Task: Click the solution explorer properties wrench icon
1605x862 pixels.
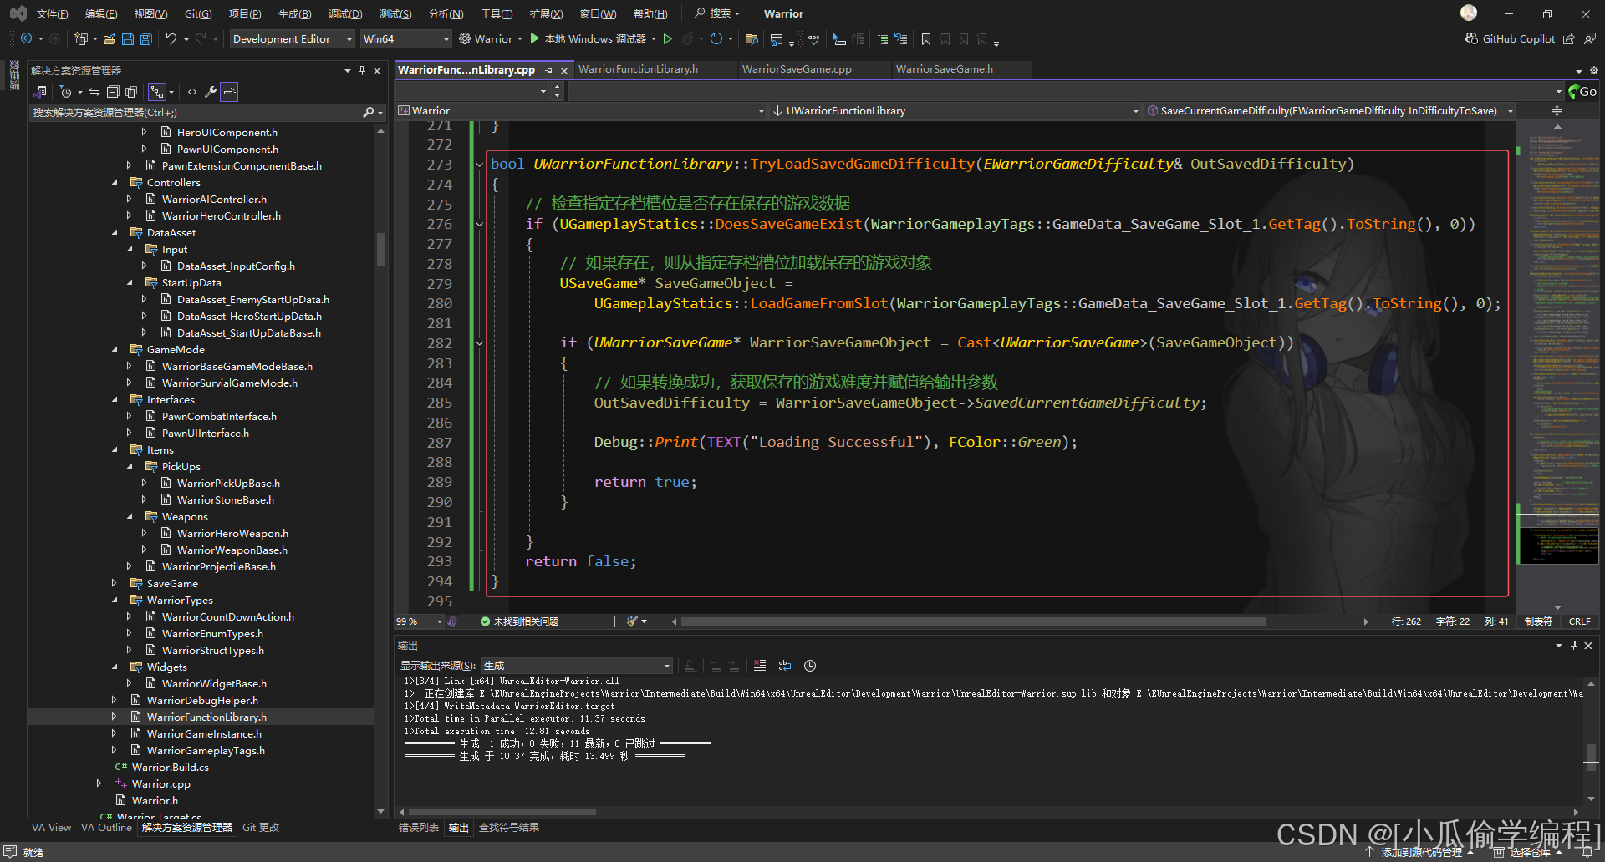Action: (211, 92)
